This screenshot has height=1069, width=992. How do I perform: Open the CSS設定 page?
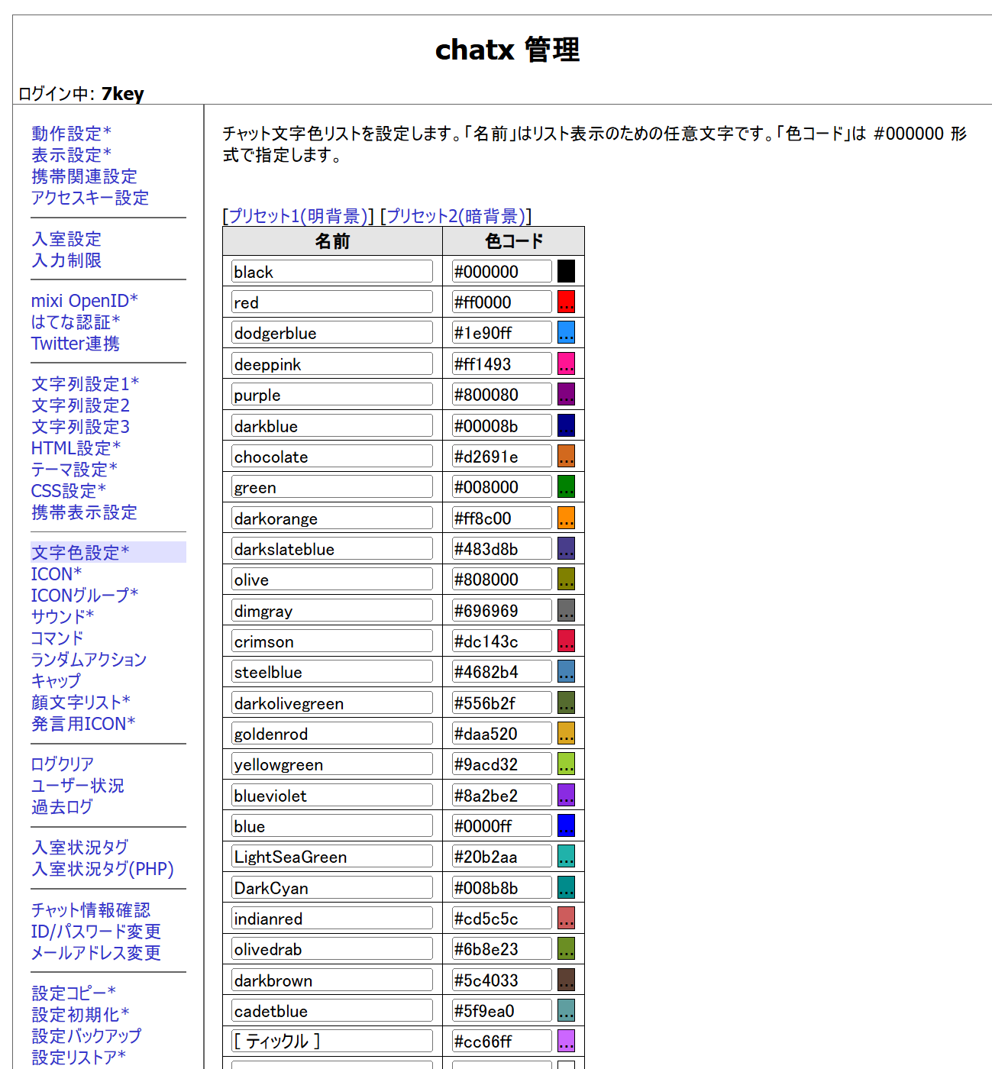68,491
